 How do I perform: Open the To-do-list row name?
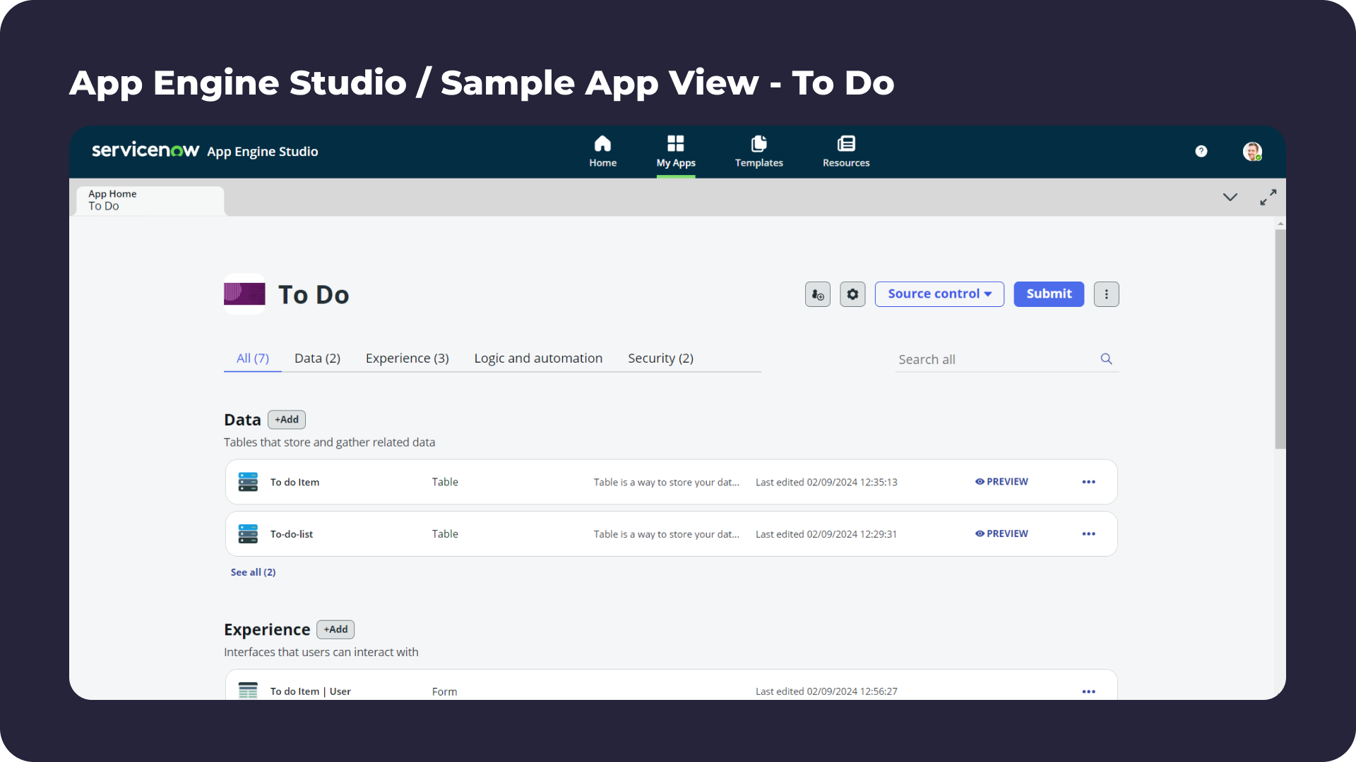(x=292, y=534)
